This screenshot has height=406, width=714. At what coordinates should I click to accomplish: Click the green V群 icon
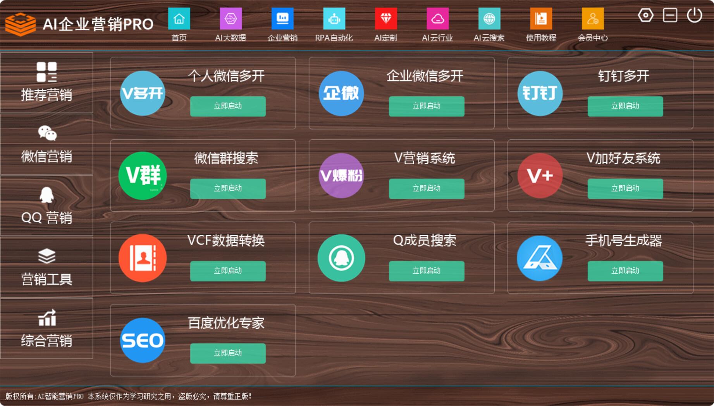pos(142,176)
